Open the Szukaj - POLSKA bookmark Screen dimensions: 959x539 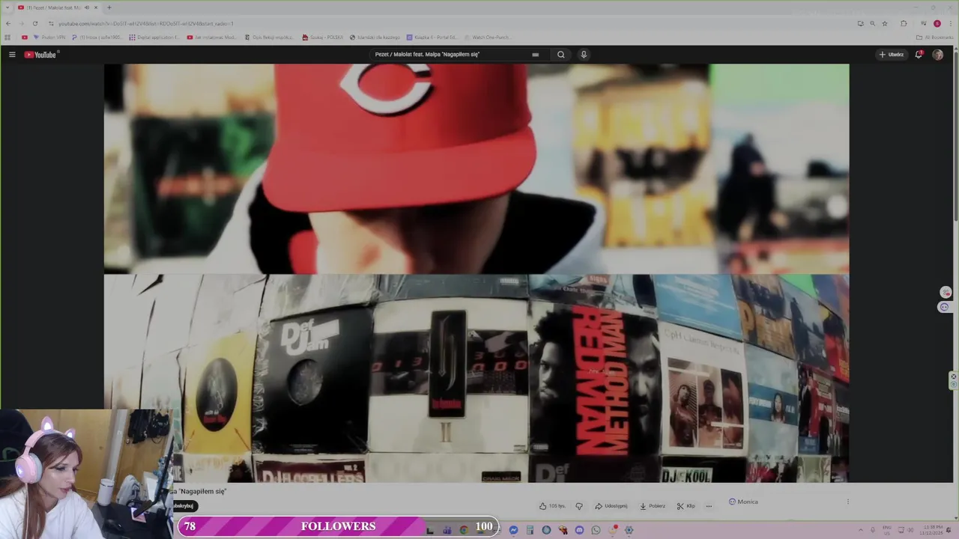point(322,37)
